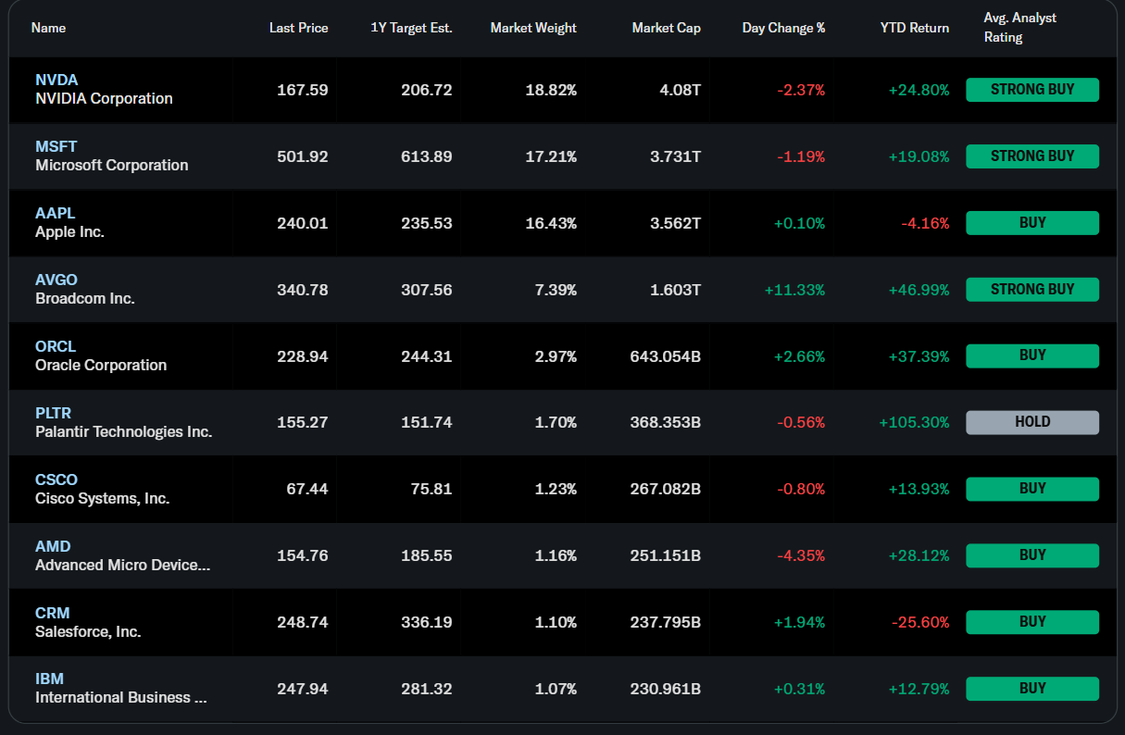Click the CSCO ticker symbol
The image size is (1125, 735).
(56, 480)
